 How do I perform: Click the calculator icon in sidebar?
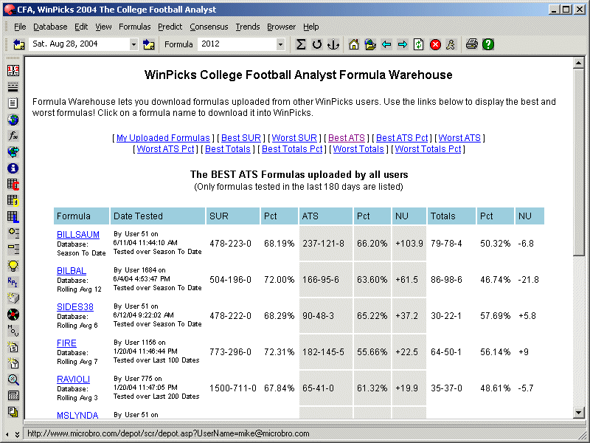coord(13,396)
